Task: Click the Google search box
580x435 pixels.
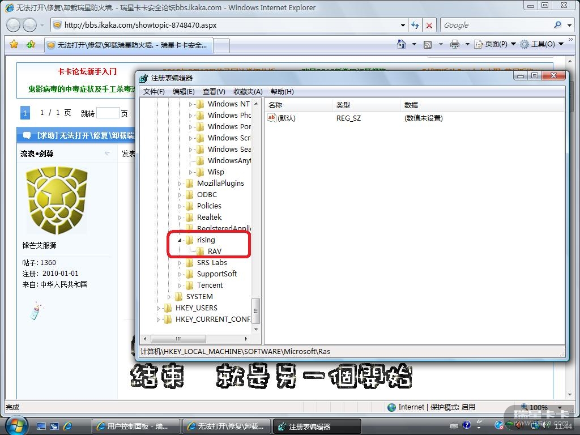Action: point(496,25)
